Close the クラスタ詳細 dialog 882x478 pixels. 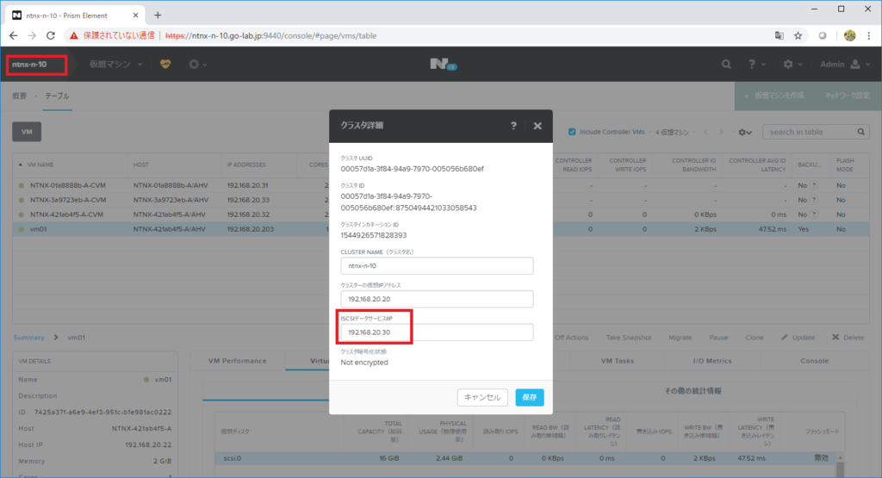537,126
